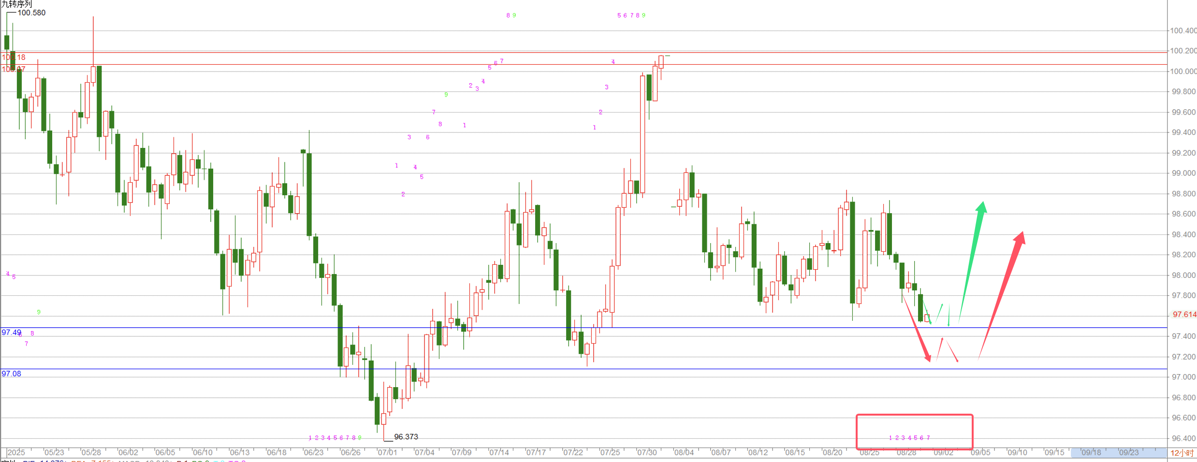
Task: Click the 06/05 date on time axis
Action: [165, 453]
